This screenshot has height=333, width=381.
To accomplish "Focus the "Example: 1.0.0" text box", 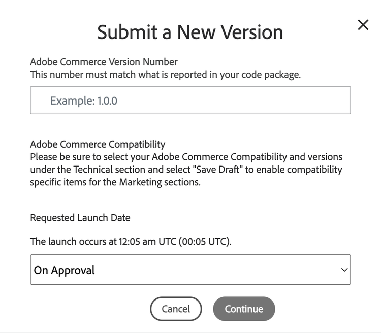I will (x=190, y=100).
